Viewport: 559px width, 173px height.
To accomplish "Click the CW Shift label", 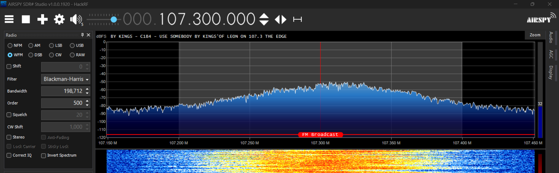I will (x=15, y=127).
